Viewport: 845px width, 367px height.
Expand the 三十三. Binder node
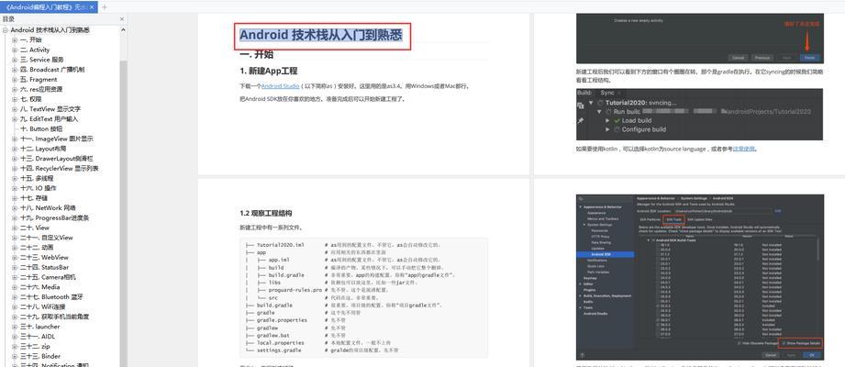pos(15,356)
